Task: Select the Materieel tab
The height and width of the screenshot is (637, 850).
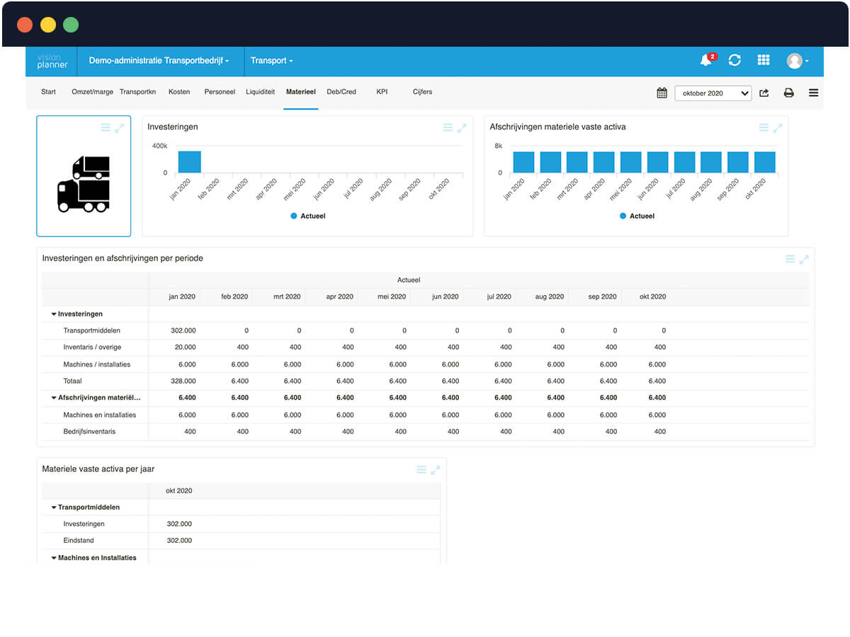Action: pos(301,92)
